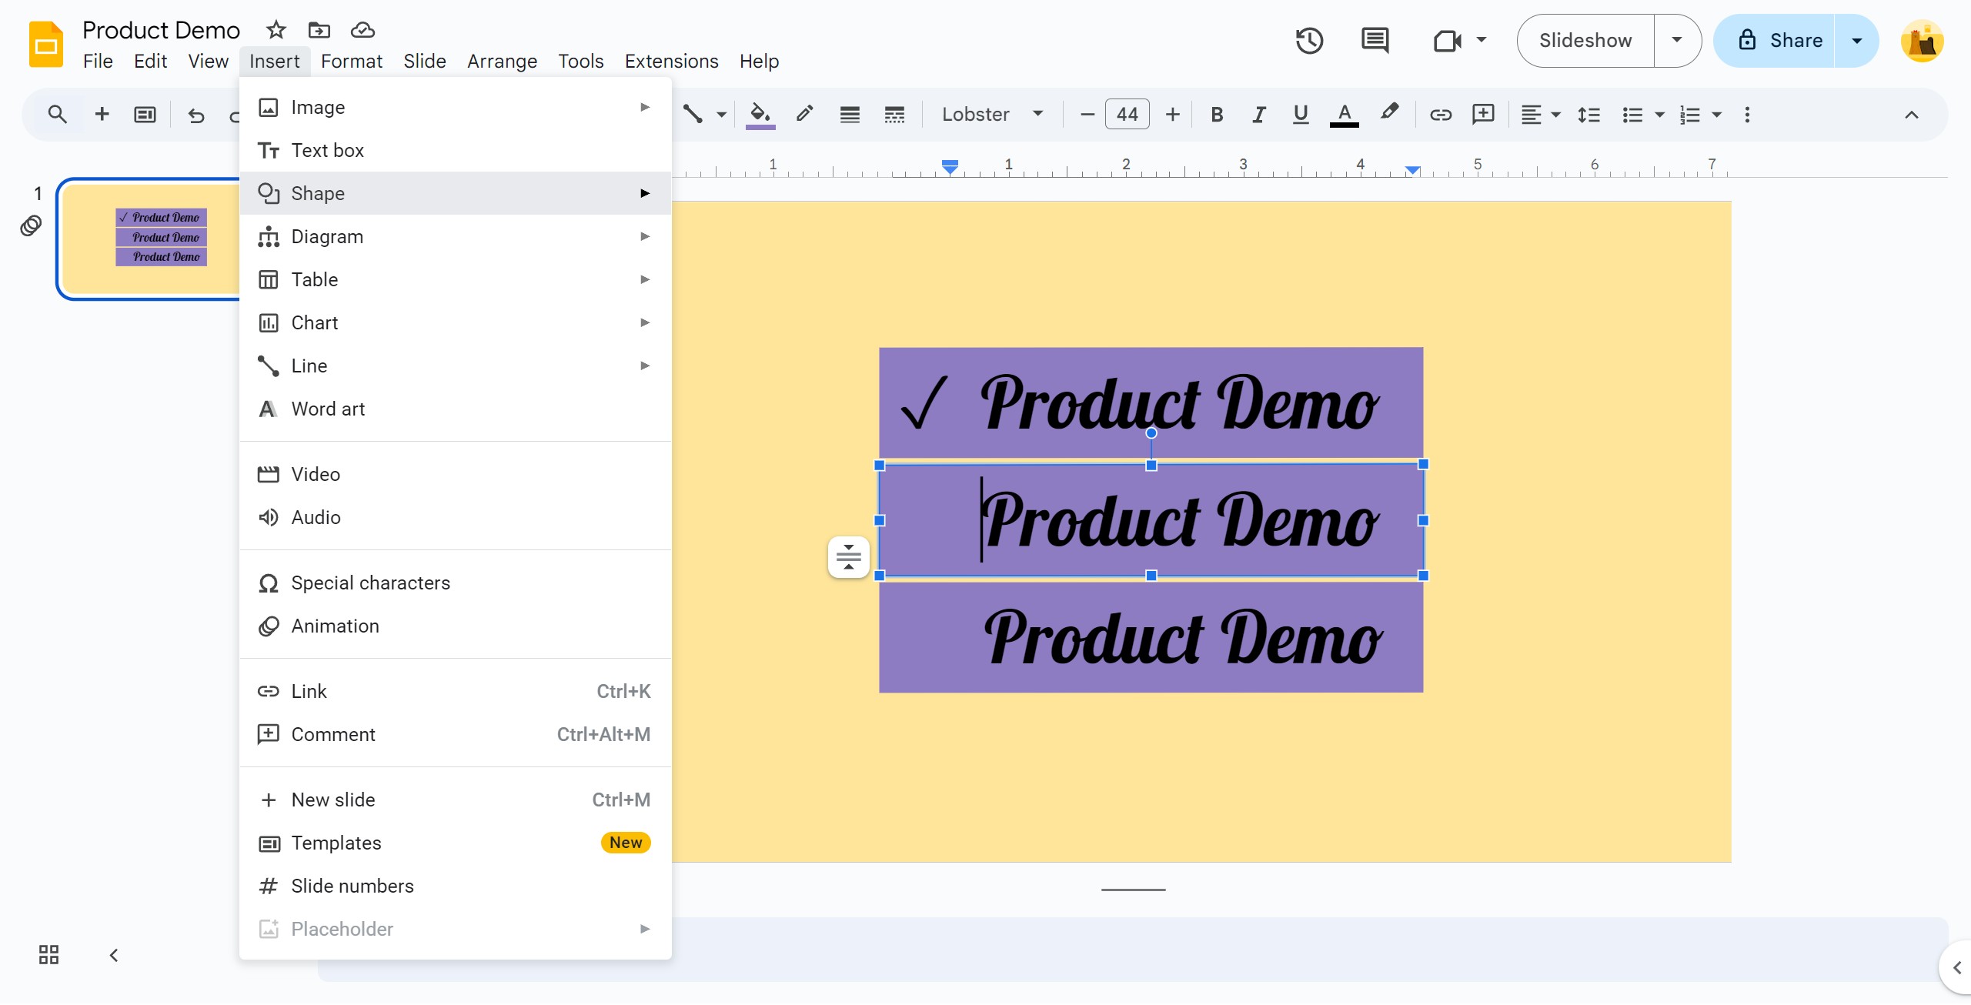Open the slide templates toolbar icon
This screenshot has width=1971, height=1005.
145,115
